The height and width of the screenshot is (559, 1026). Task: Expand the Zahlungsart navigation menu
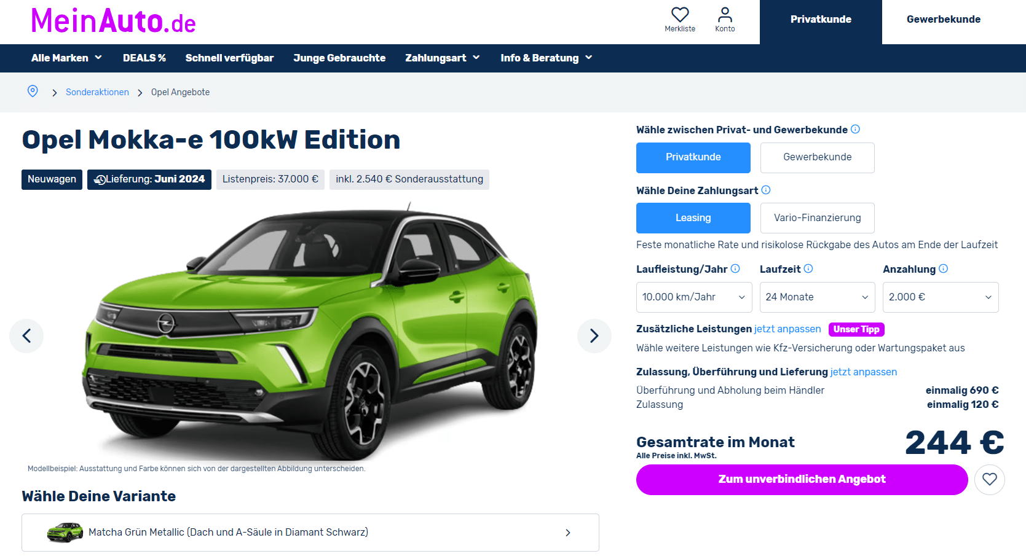tap(443, 58)
